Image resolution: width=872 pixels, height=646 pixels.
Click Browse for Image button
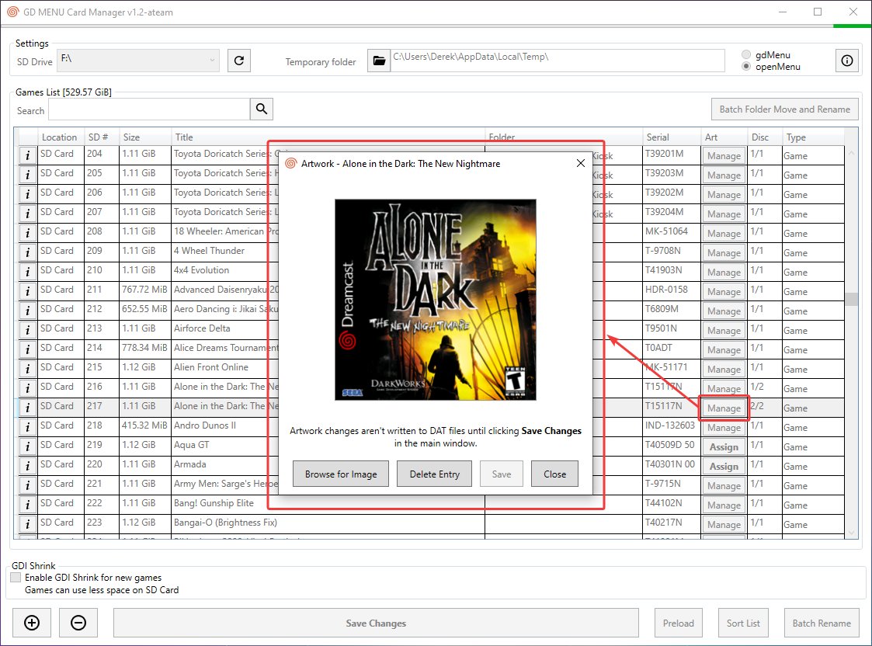(341, 474)
